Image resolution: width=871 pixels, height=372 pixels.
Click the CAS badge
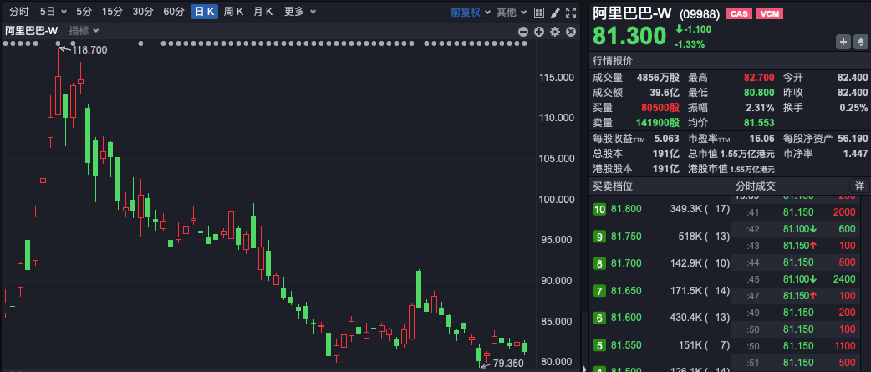point(739,14)
